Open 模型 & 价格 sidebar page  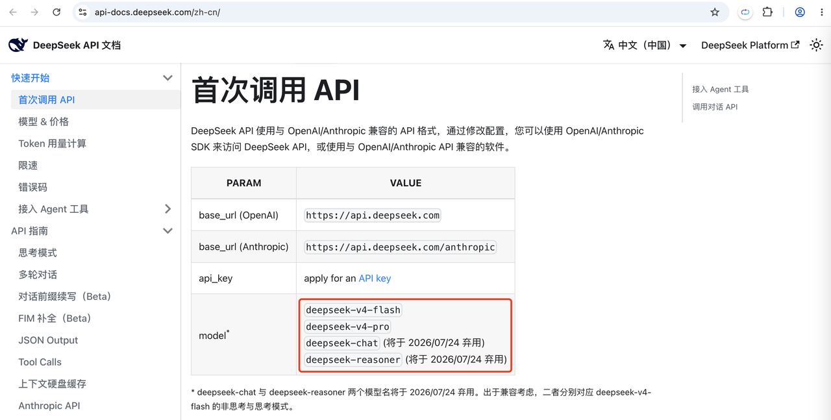pyautogui.click(x=43, y=121)
